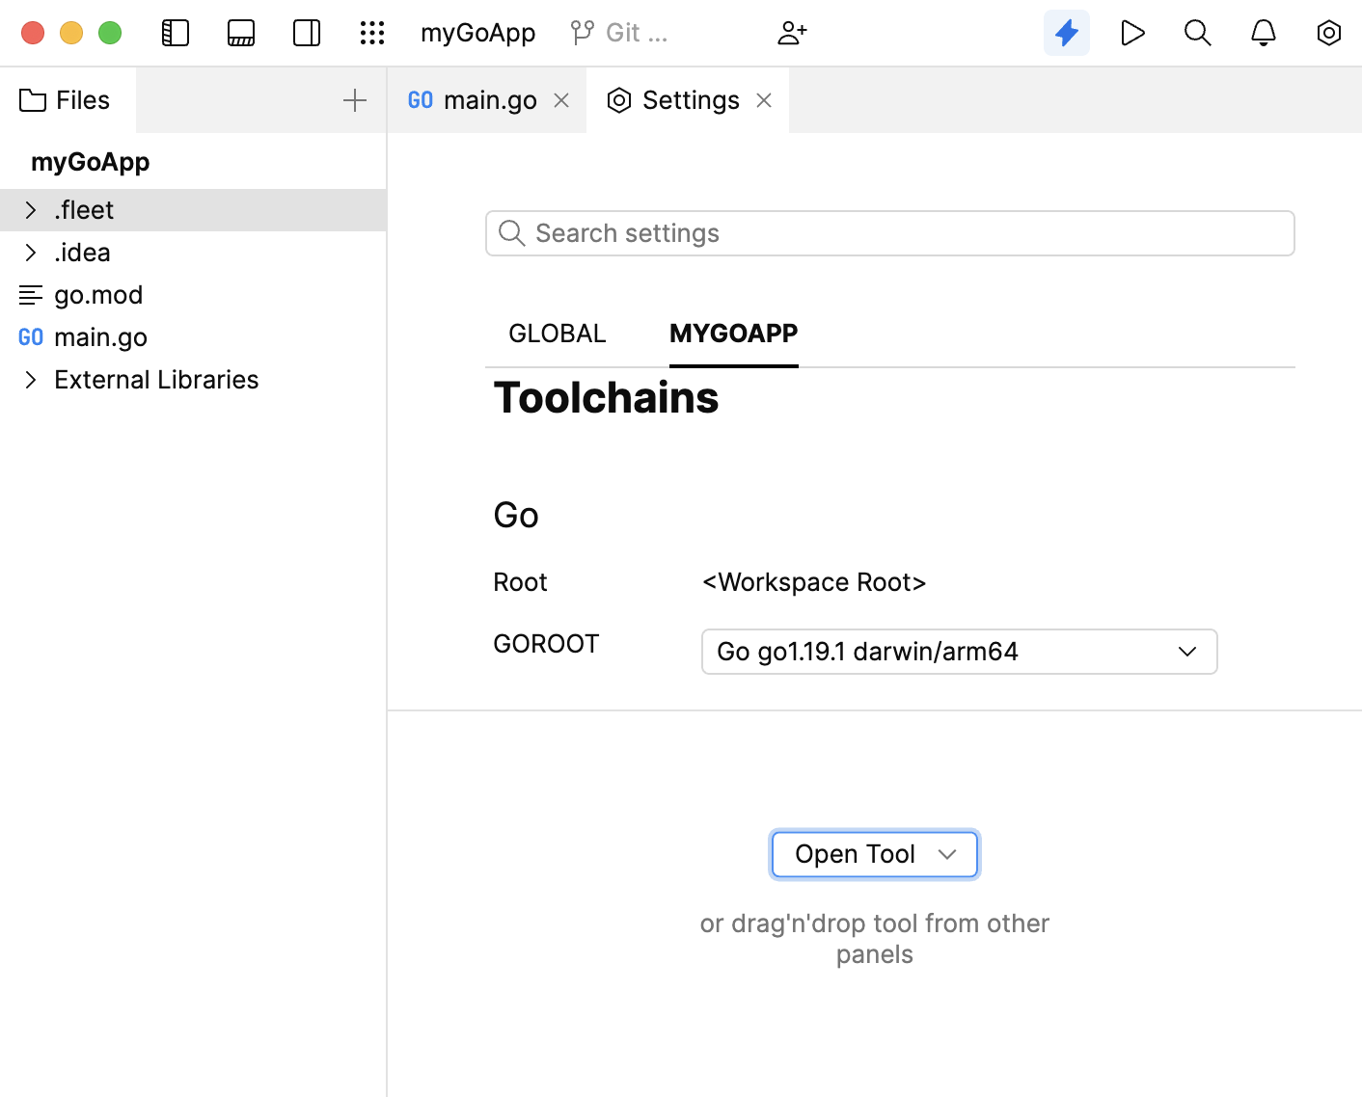
Task: Switch to the GLOBAL settings tab
Action: tap(558, 334)
